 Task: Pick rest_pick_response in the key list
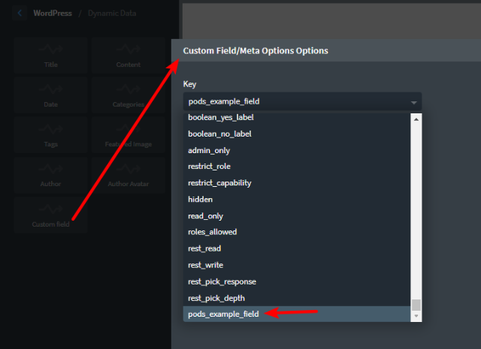297,281
